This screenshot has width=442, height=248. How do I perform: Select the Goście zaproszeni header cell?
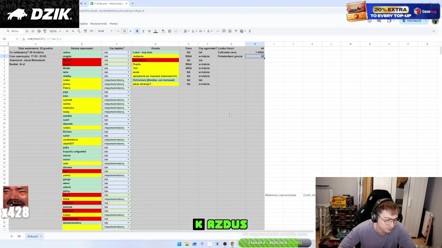point(82,48)
